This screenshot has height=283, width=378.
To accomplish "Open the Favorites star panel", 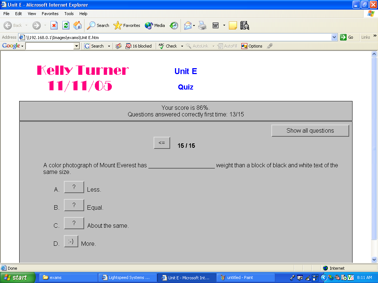I will point(127,25).
